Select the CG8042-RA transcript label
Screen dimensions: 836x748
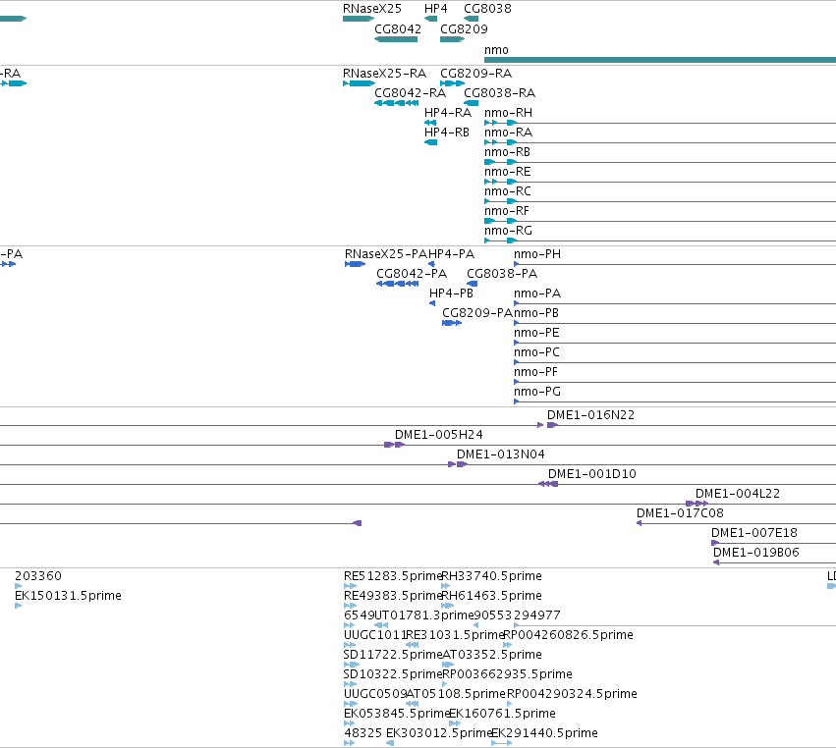pos(410,92)
